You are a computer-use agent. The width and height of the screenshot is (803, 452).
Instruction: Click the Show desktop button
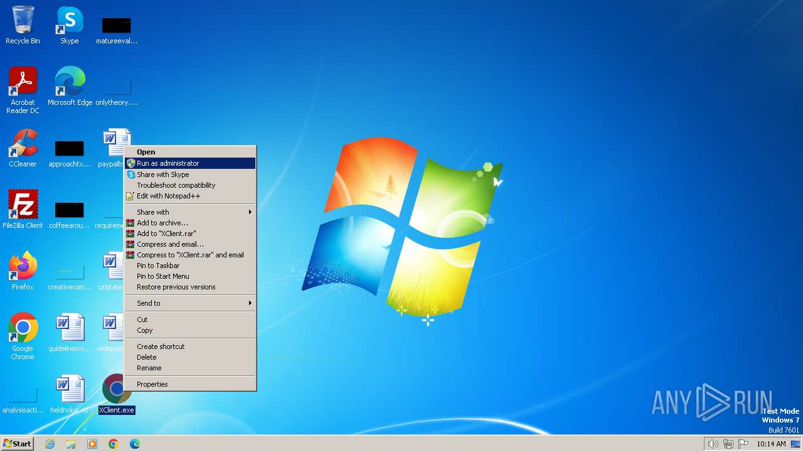[795, 444]
